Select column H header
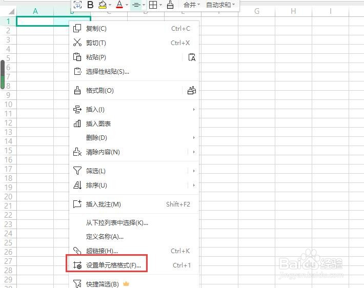364x288 pixels. [x=293, y=11]
